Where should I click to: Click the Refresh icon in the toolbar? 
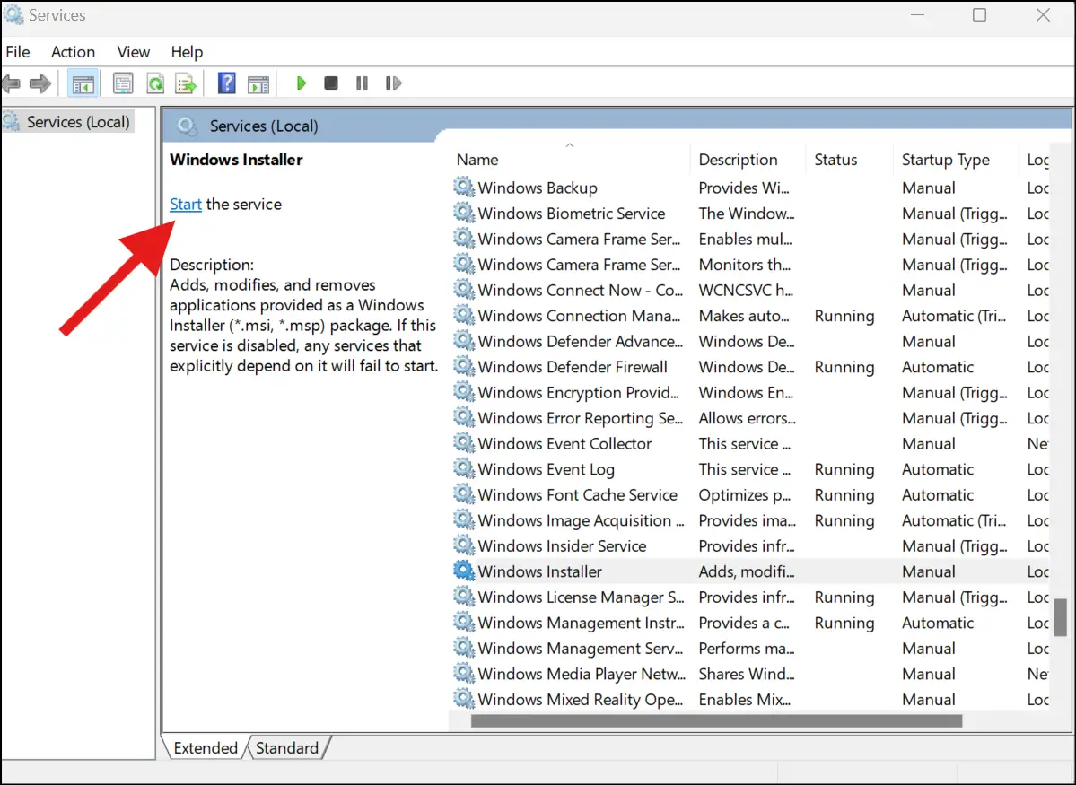tap(155, 83)
